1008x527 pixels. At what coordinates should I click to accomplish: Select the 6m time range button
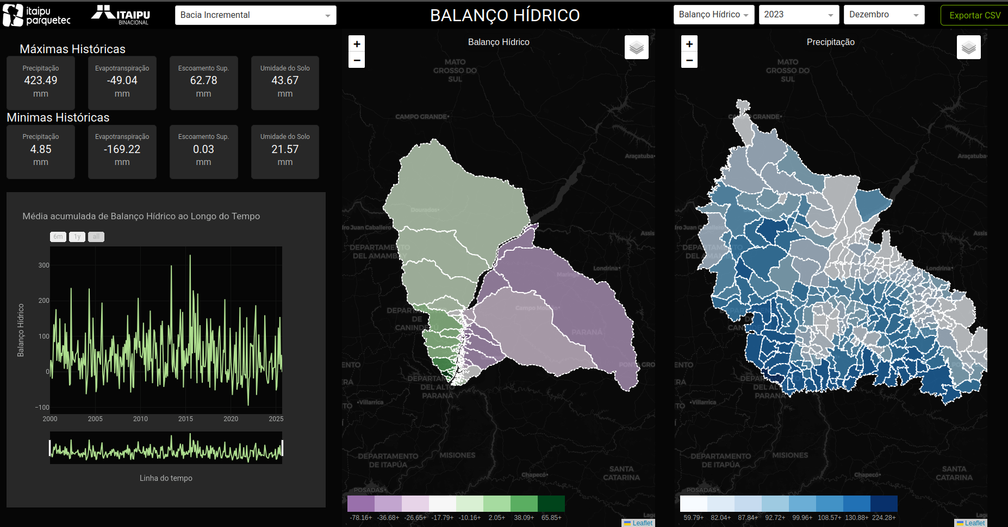(58, 237)
